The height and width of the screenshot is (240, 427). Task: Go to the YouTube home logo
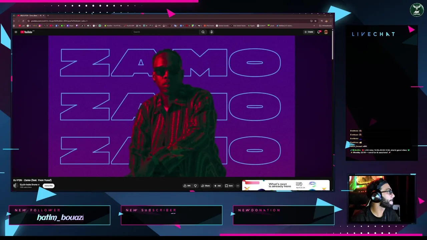tap(26, 32)
